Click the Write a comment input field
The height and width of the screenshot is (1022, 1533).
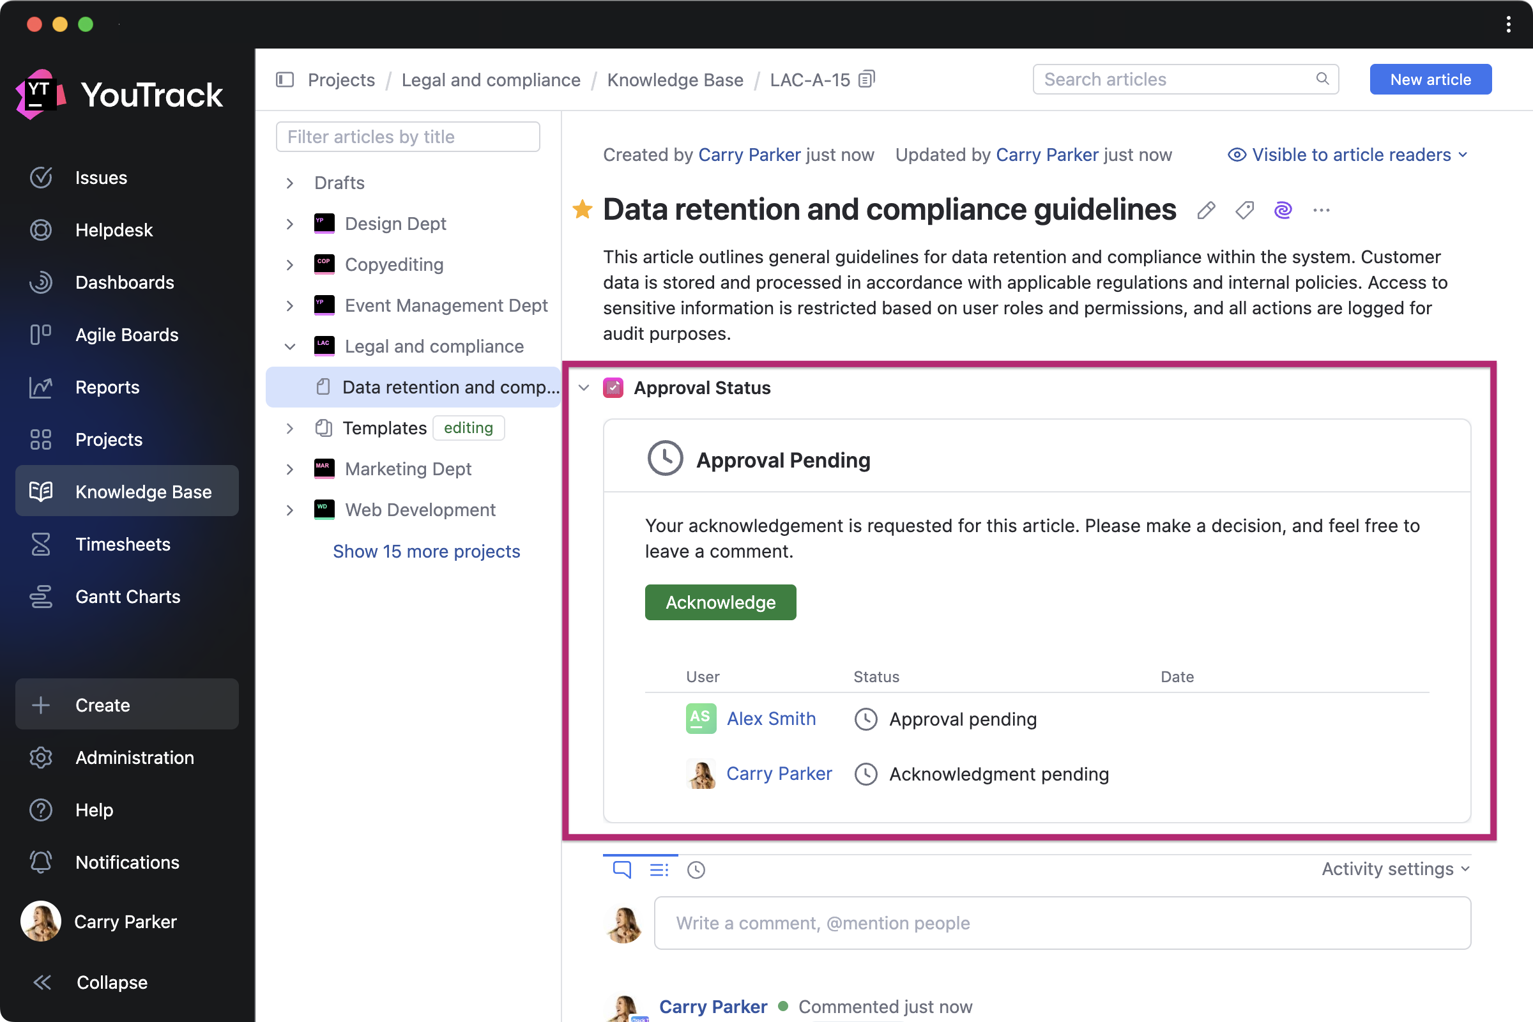point(1062,922)
